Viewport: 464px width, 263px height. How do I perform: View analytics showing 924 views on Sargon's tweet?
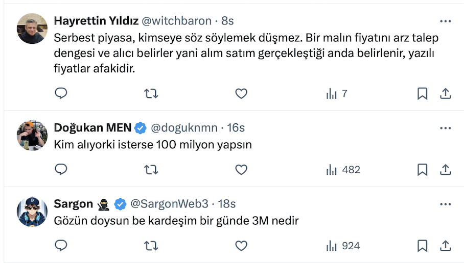(343, 246)
